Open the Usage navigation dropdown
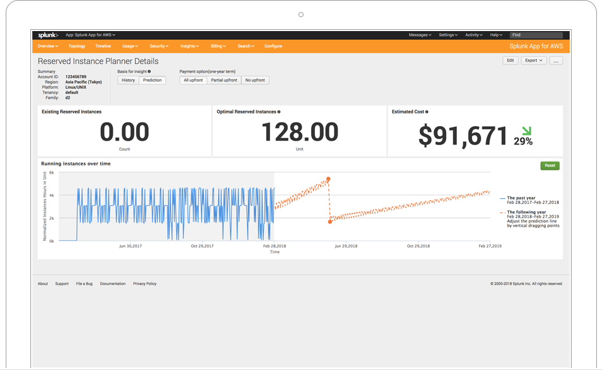This screenshot has width=602, height=370. [130, 46]
